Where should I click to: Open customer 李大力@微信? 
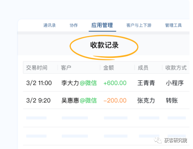pyautogui.click(x=79, y=83)
